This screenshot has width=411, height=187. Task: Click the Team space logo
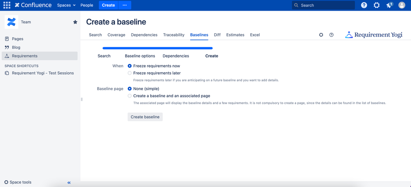pos(11,22)
